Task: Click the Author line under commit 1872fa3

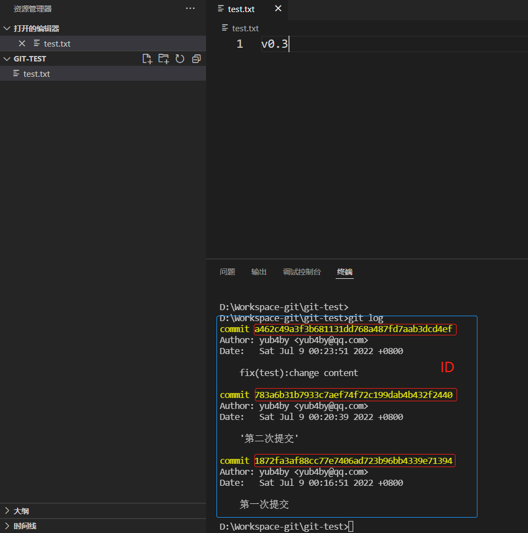Action: click(294, 472)
